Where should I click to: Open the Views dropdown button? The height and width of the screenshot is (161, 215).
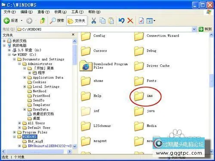point(150,21)
